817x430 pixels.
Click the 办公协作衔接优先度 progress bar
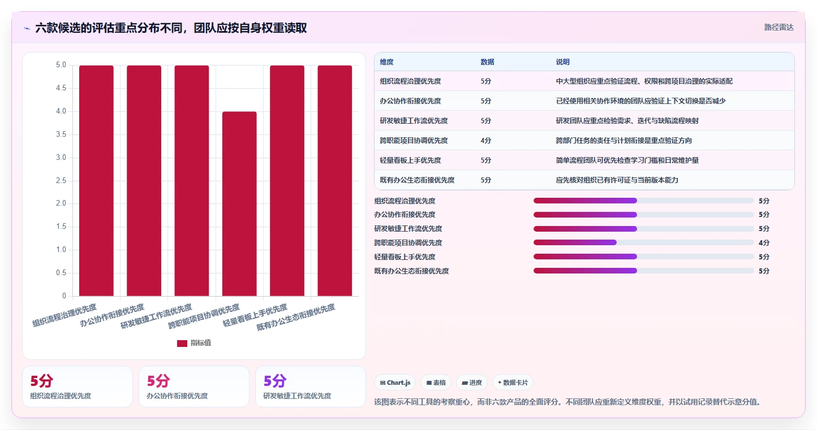pos(644,215)
